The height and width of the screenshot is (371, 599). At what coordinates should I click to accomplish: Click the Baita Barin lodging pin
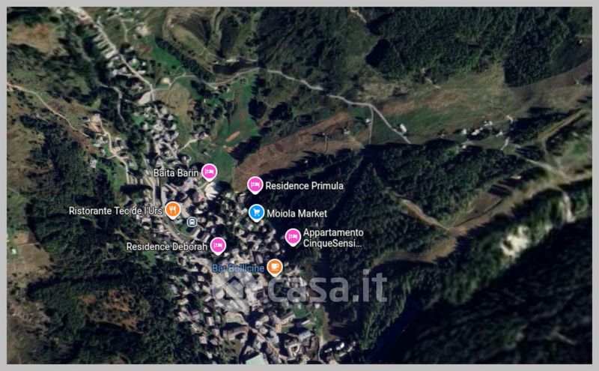(209, 172)
